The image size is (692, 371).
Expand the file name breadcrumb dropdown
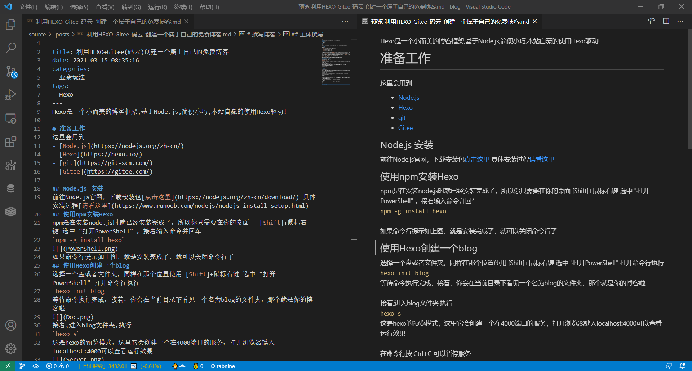pyautogui.click(x=154, y=34)
